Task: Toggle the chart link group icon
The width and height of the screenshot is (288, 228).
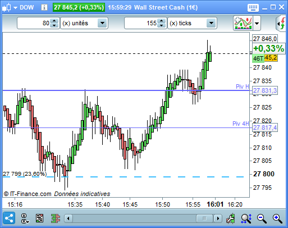Action: (x=25, y=218)
